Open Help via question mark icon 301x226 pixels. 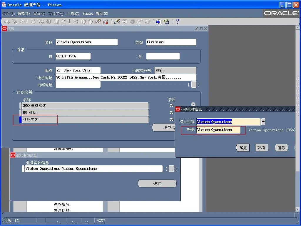click(177, 21)
